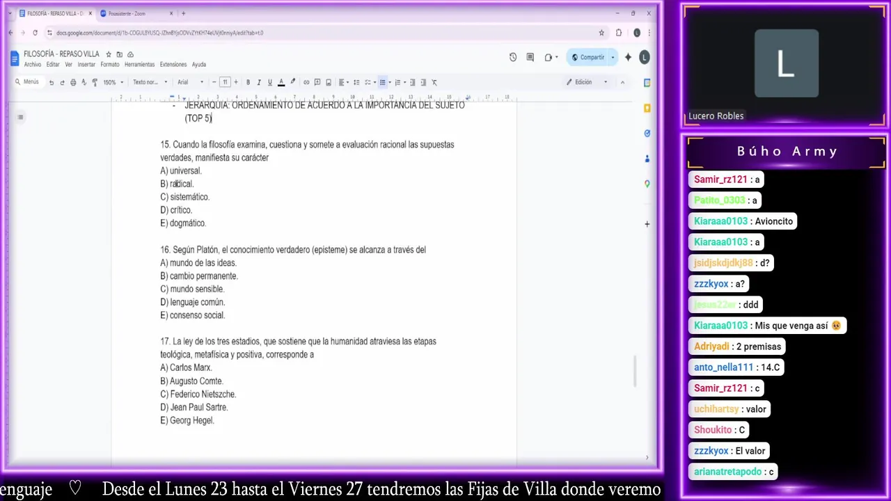Open the Texto normal style dropdown
The width and height of the screenshot is (891, 501).
(x=149, y=82)
